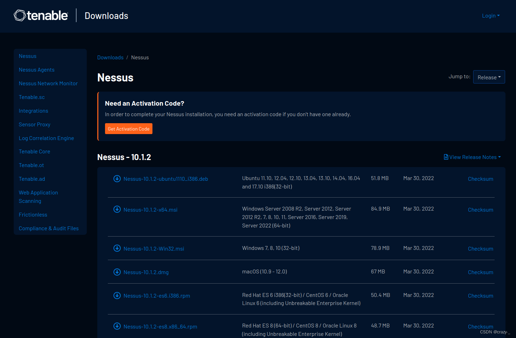516x338 pixels.
Task: Expand the Release jump-to dropdown
Action: [489, 77]
